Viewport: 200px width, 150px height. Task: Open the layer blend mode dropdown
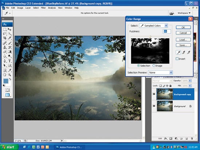(162, 81)
